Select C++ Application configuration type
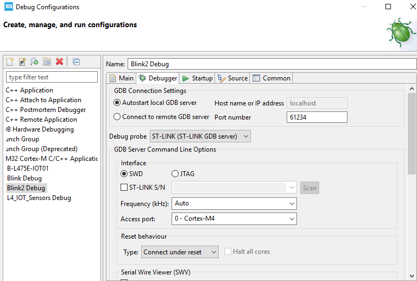The width and height of the screenshot is (417, 281). point(29,90)
